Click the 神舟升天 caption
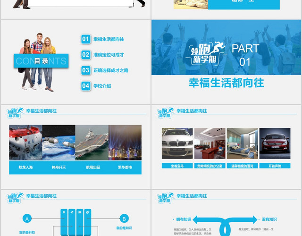Image resolution: width=302 pixels, height=236 pixels. tap(59, 167)
